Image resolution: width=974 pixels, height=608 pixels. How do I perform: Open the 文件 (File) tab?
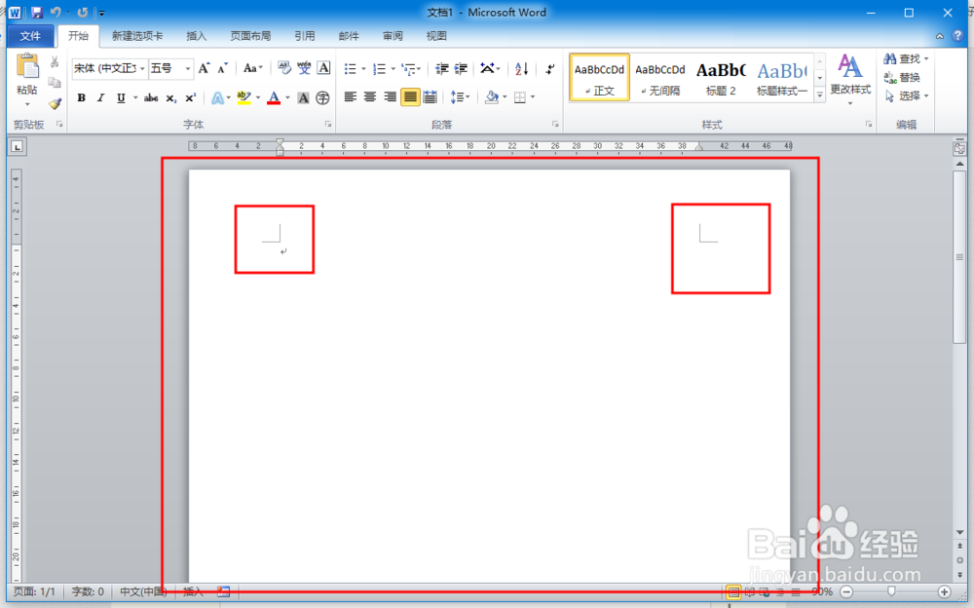tap(30, 36)
